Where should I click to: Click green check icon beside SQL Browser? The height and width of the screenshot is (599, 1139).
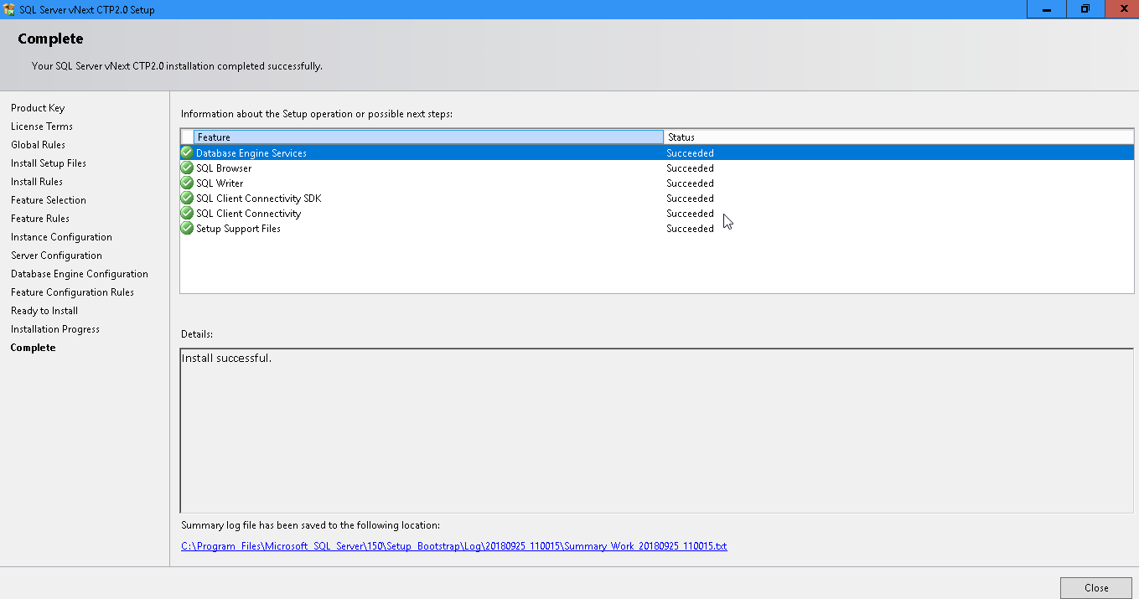[x=187, y=168]
